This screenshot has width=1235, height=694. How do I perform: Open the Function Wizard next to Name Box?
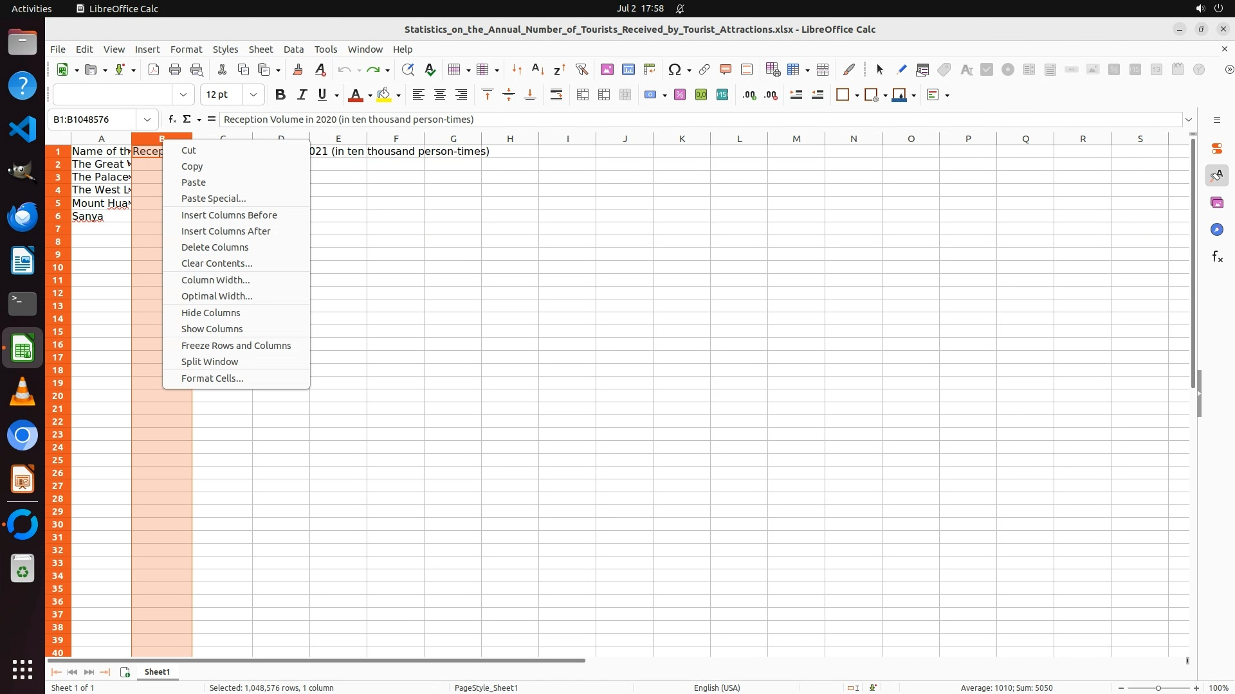172,120
